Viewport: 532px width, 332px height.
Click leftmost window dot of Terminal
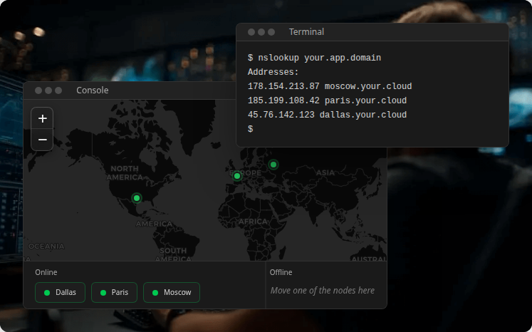point(251,32)
